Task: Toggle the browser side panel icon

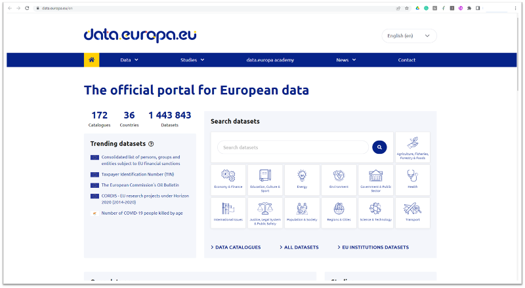Action: [478, 8]
